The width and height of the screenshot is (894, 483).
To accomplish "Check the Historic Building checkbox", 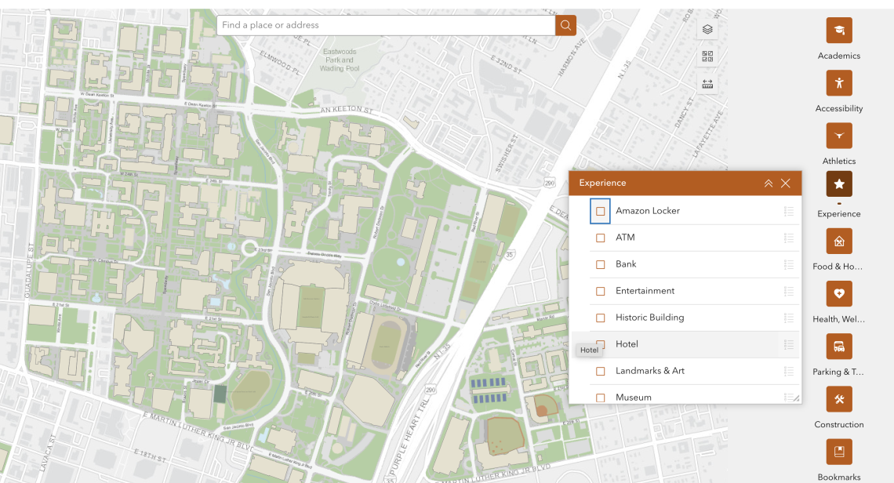I will 601,318.
